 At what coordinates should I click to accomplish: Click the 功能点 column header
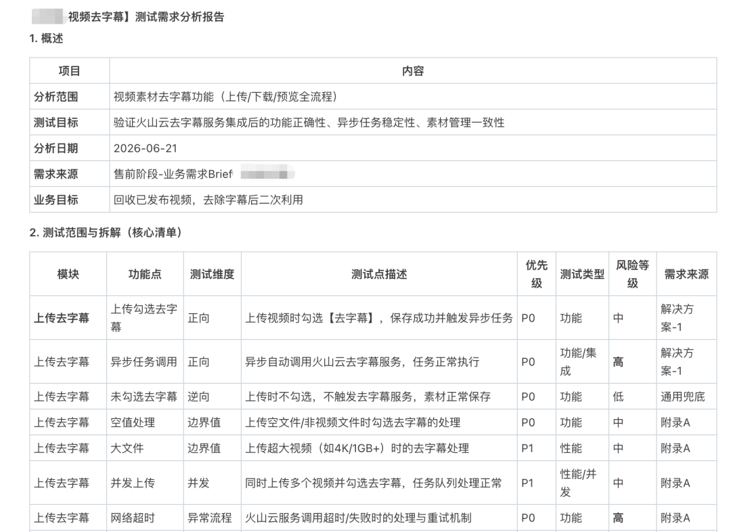pyautogui.click(x=145, y=274)
